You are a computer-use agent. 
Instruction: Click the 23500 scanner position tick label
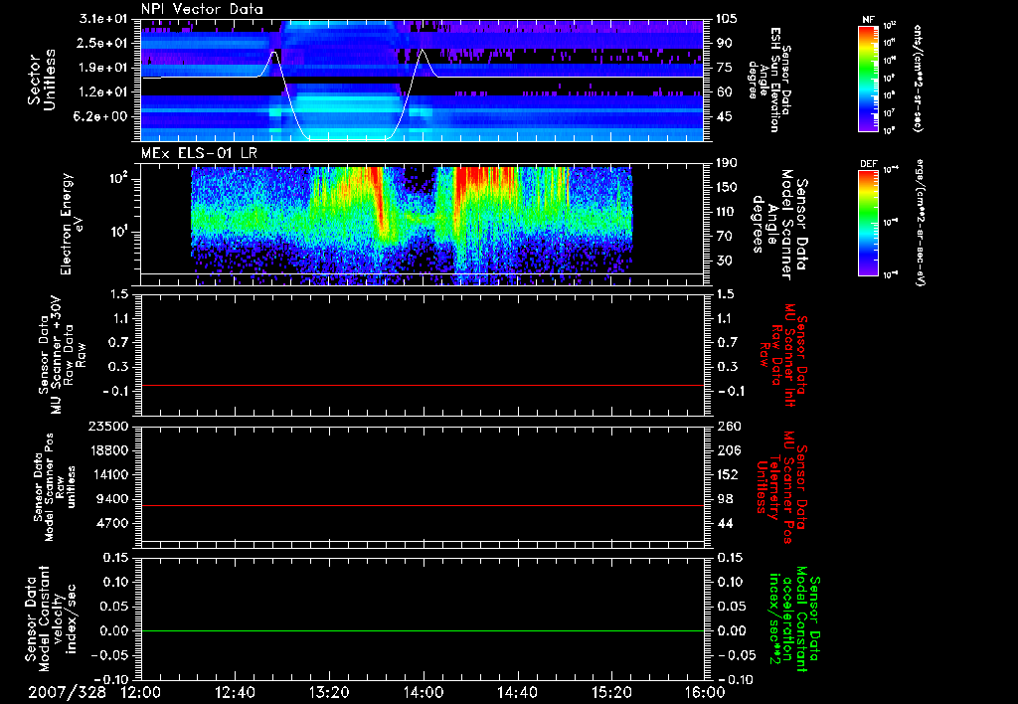point(107,426)
